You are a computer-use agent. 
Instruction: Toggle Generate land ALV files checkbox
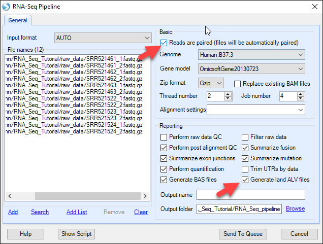click(245, 180)
